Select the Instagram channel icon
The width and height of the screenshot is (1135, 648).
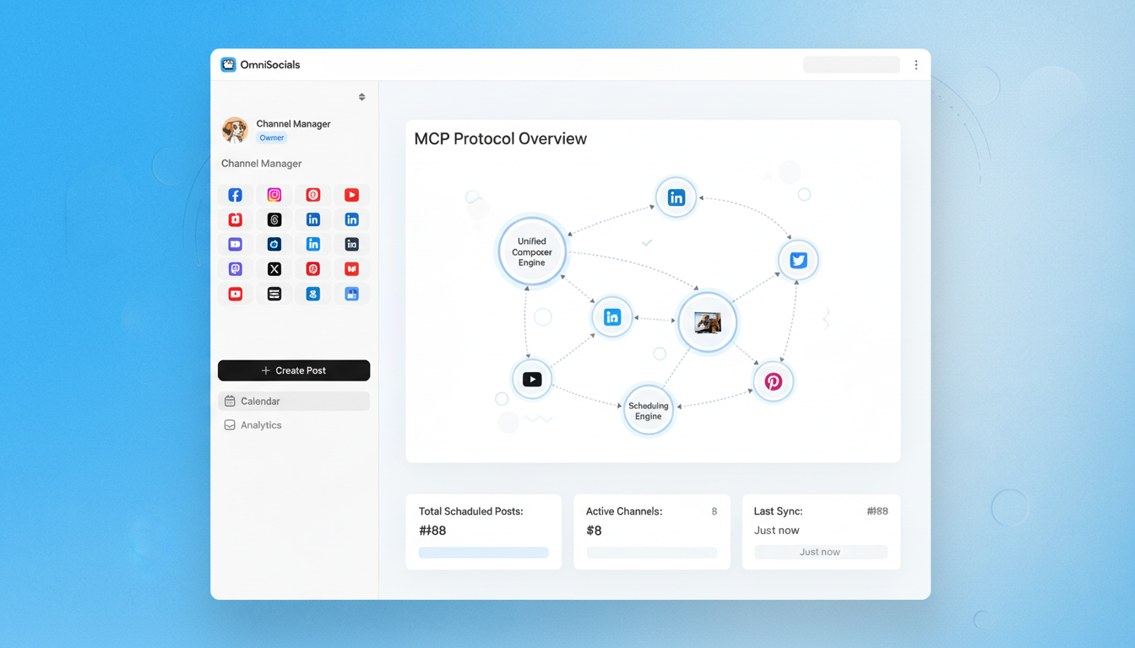(274, 195)
